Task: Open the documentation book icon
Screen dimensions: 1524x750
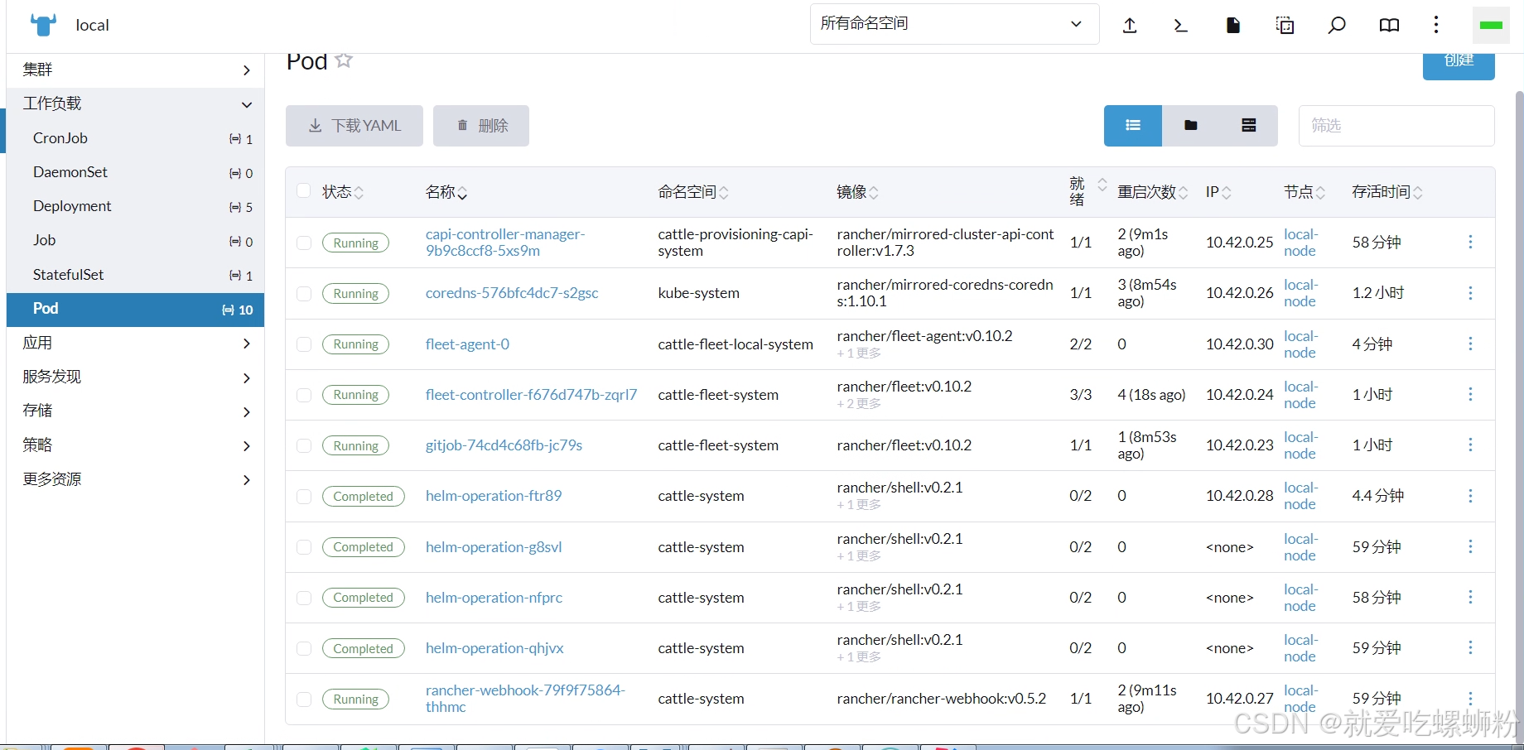Action: 1389,26
